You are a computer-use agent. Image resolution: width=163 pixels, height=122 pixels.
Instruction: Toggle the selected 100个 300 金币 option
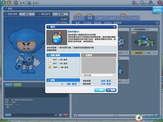click(x=50, y=67)
